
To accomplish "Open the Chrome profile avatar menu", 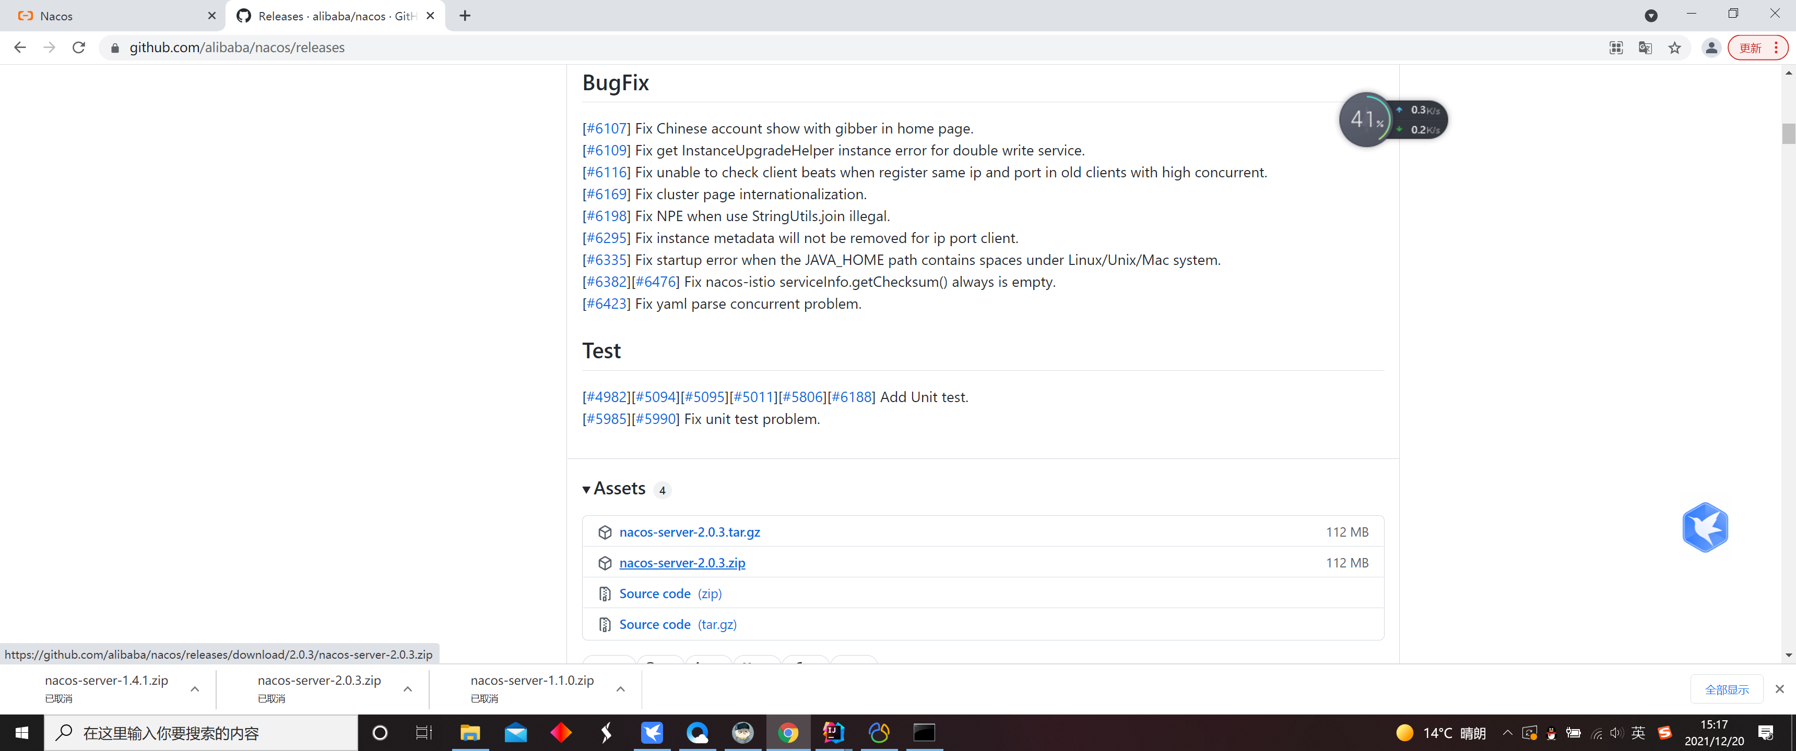I will click(1711, 47).
